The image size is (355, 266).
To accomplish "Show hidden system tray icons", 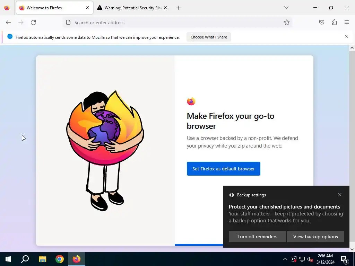I will pos(285,259).
